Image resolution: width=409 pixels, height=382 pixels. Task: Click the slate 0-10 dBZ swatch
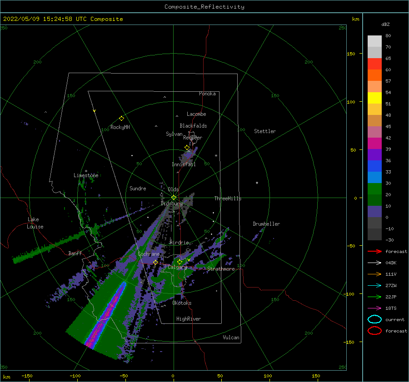pyautogui.click(x=374, y=212)
